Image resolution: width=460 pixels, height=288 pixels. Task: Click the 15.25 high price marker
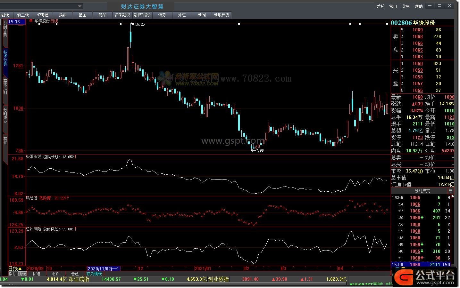pos(140,24)
